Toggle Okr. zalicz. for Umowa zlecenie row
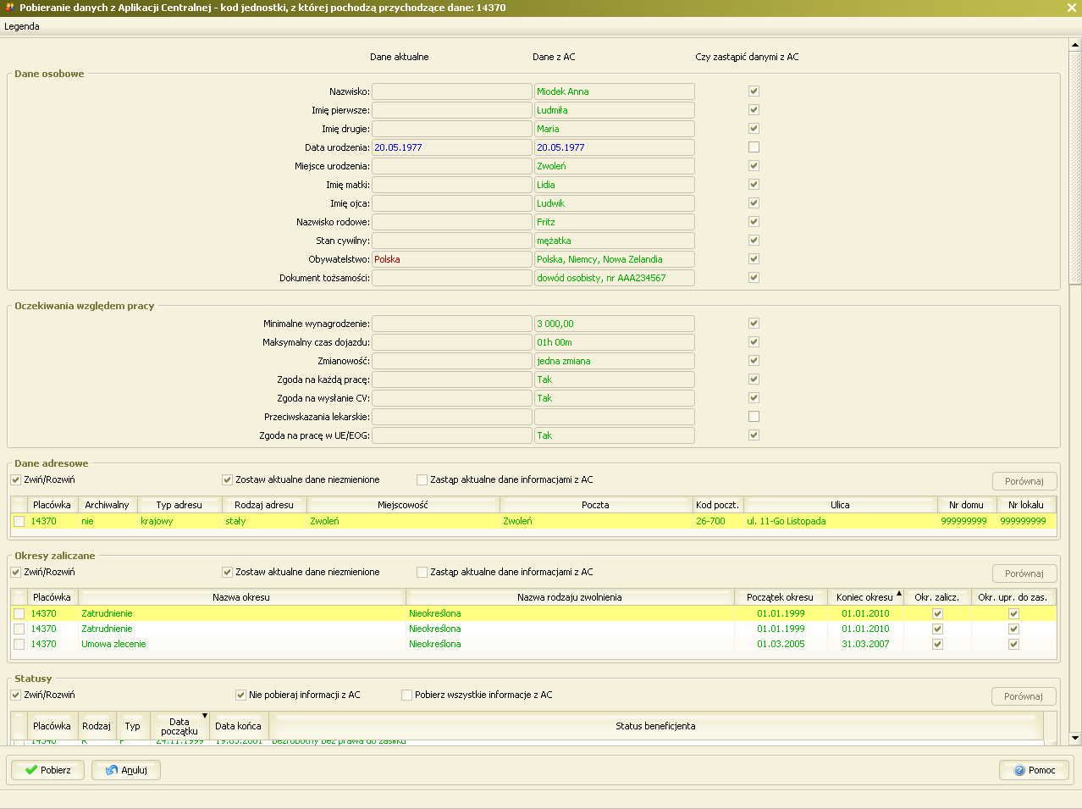 click(x=937, y=645)
